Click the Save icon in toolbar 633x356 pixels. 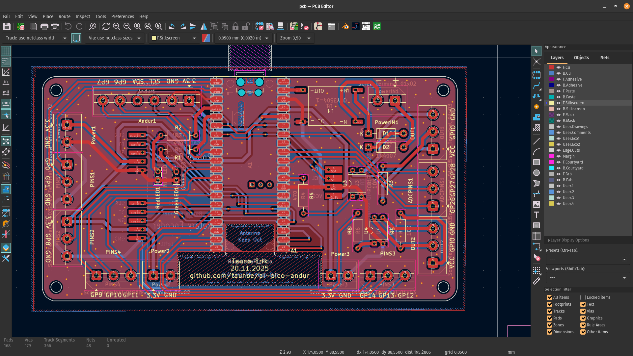(7, 26)
